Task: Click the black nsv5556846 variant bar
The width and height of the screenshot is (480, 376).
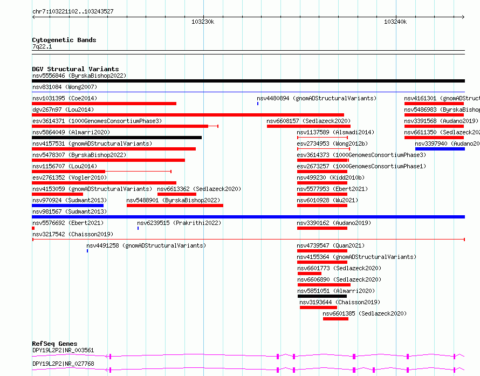Action: tap(248, 81)
